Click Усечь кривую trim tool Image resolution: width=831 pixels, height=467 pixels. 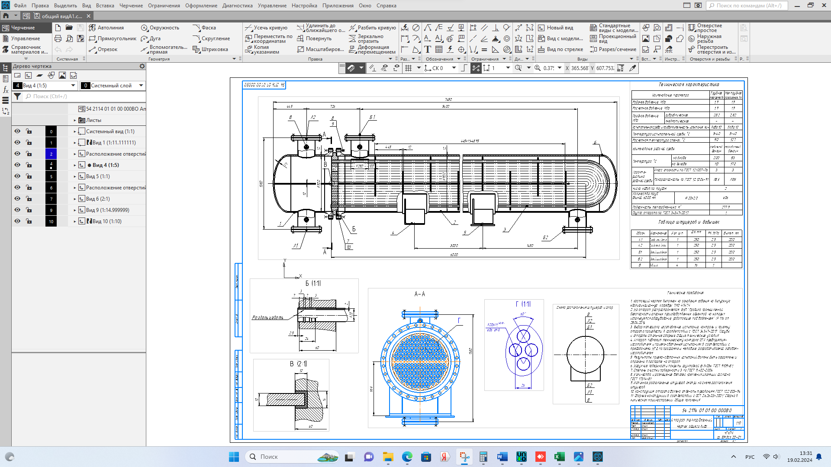pos(266,28)
